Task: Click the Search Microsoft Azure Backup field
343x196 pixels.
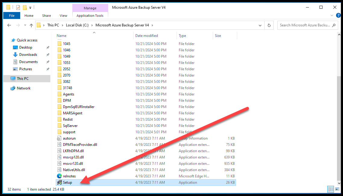Action: click(x=304, y=25)
